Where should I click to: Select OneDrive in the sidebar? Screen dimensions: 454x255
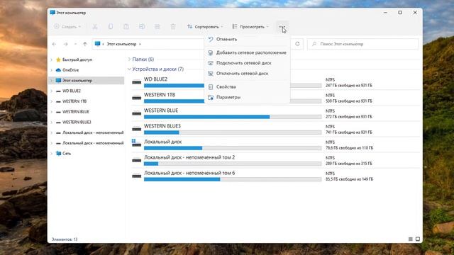tap(70, 70)
